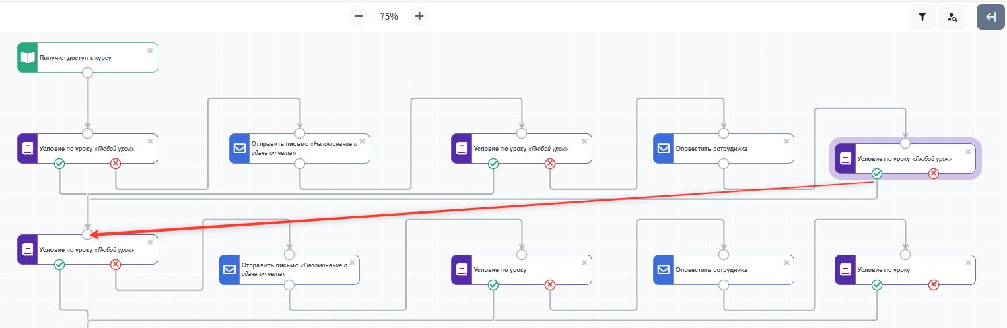Delete the «Получил доступ к курсу» block
This screenshot has width=1007, height=328.
click(150, 51)
